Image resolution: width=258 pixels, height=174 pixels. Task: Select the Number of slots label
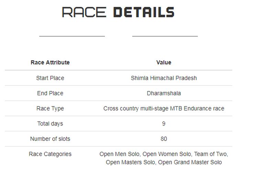coord(50,139)
